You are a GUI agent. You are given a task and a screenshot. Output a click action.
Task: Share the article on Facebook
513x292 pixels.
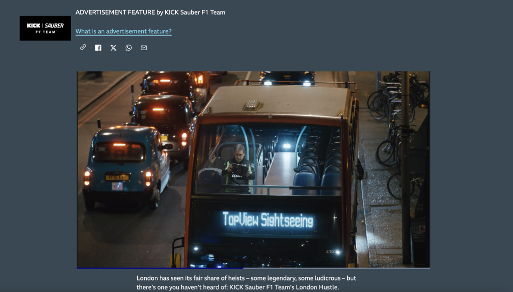[x=98, y=48]
